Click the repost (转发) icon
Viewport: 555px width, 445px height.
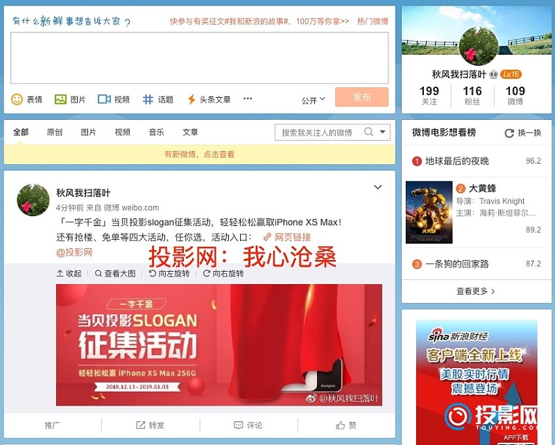[x=141, y=425]
